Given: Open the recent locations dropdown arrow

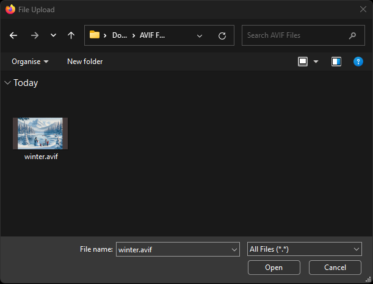Looking at the screenshot, I should (x=53, y=35).
